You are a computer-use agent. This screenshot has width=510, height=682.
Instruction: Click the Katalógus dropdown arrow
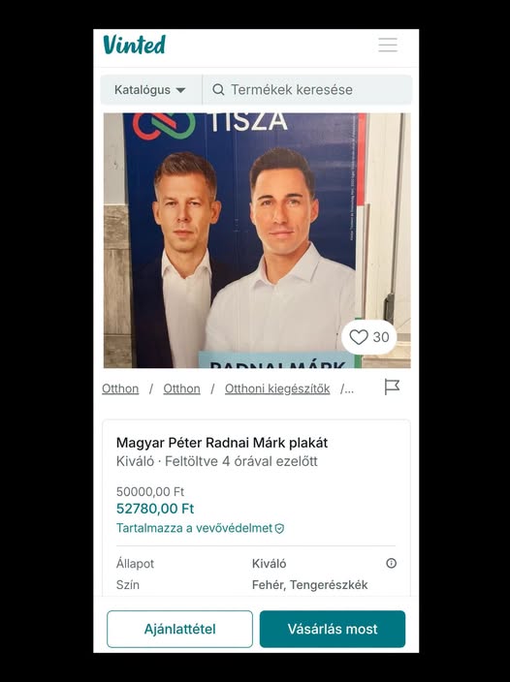point(180,90)
